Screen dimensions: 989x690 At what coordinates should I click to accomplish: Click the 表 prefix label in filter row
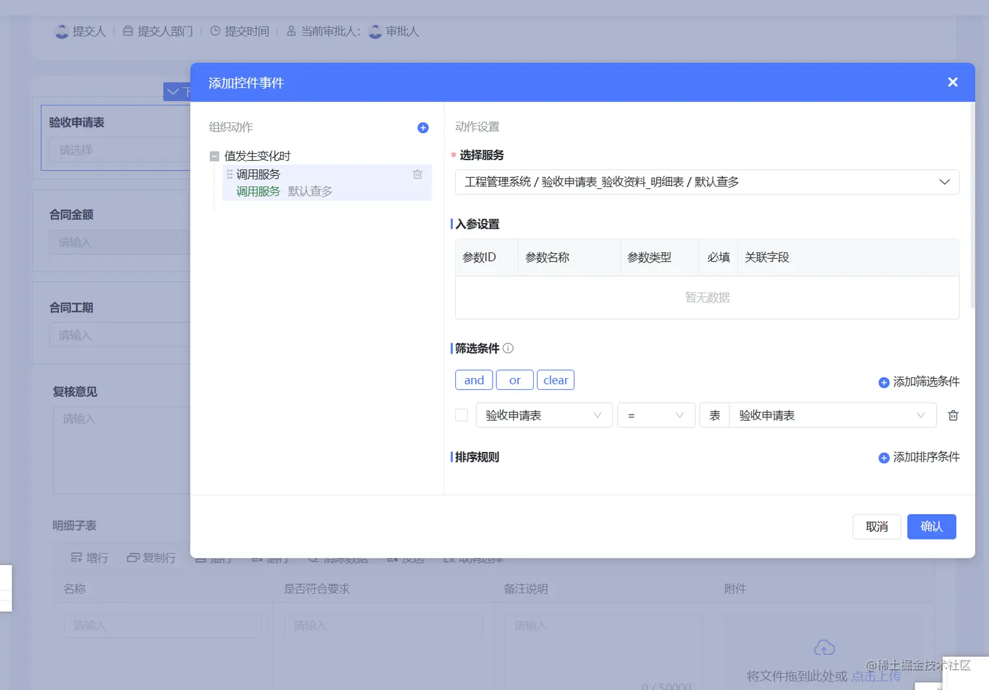(715, 415)
